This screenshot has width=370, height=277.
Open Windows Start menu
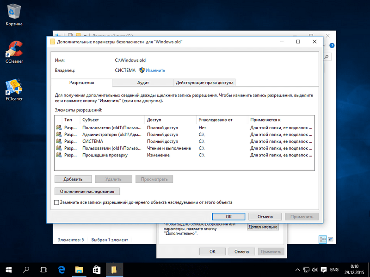(x=9, y=269)
